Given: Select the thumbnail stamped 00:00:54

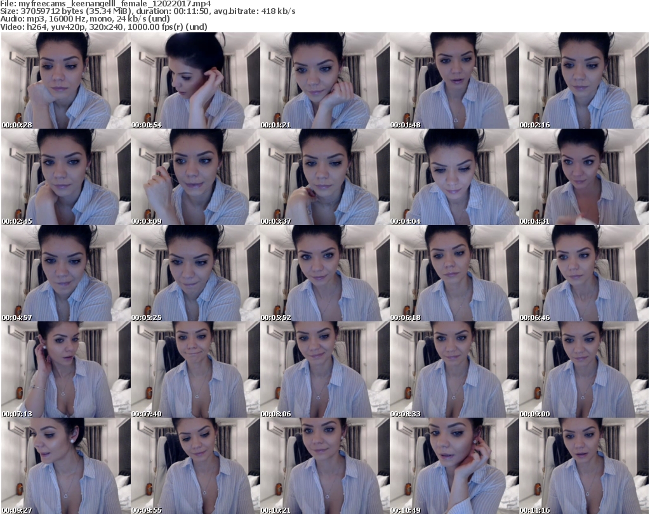Looking at the screenshot, I should click(x=196, y=80).
